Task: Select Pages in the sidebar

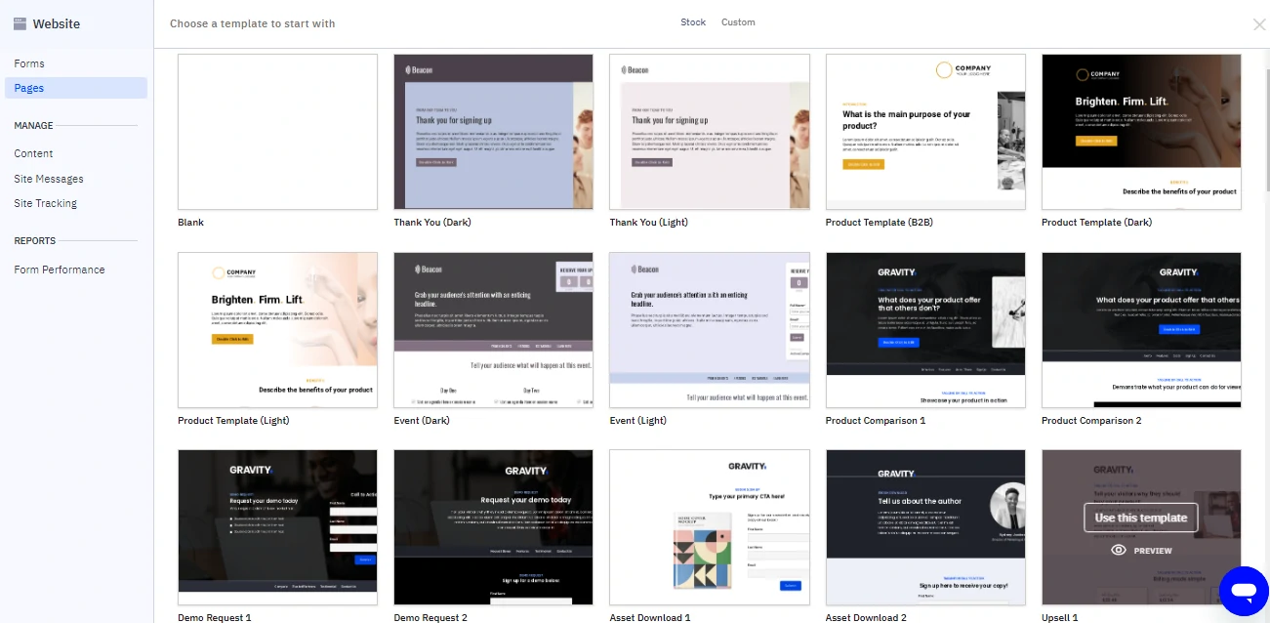Action: [76, 88]
